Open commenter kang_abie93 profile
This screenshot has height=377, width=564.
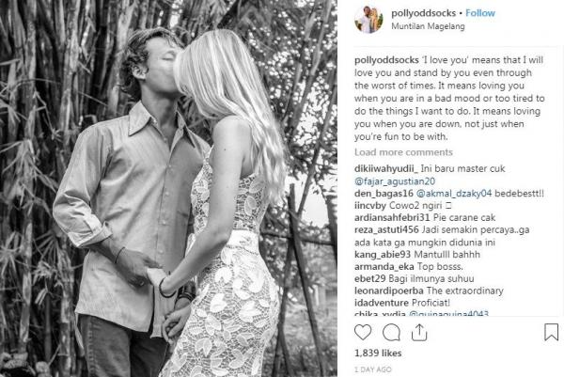click(383, 255)
